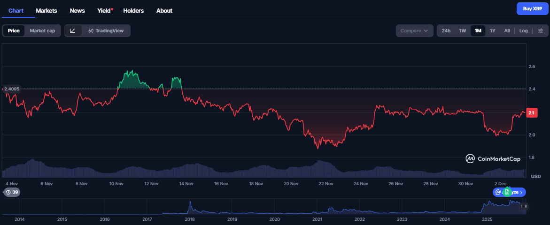Expand Analyze using its chevron arrow

click(521, 192)
